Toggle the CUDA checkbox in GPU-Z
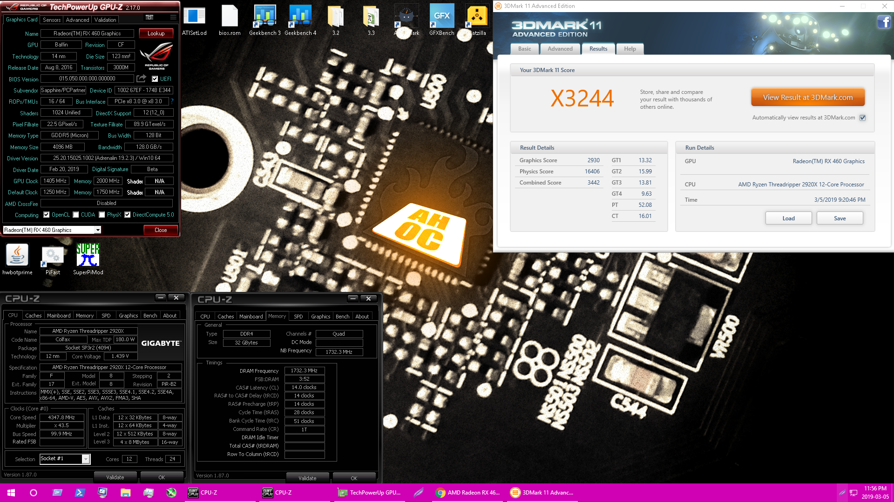The height and width of the screenshot is (502, 894). [x=76, y=215]
